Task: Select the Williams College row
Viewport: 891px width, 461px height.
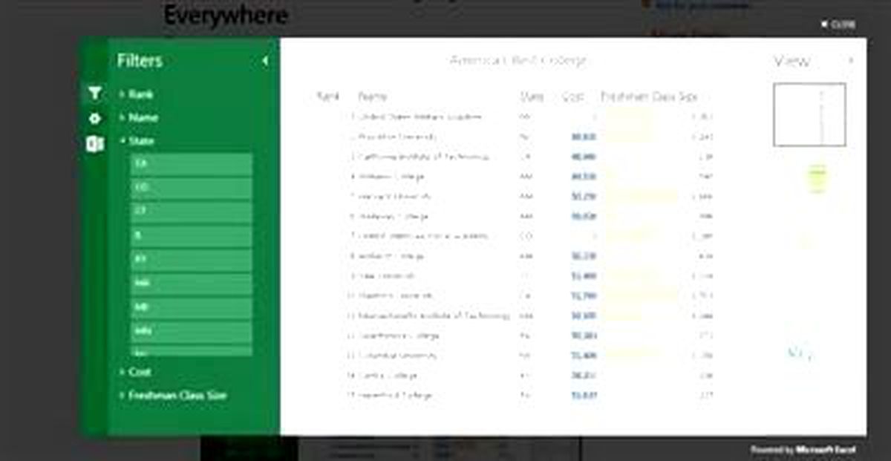Action: (x=512, y=177)
